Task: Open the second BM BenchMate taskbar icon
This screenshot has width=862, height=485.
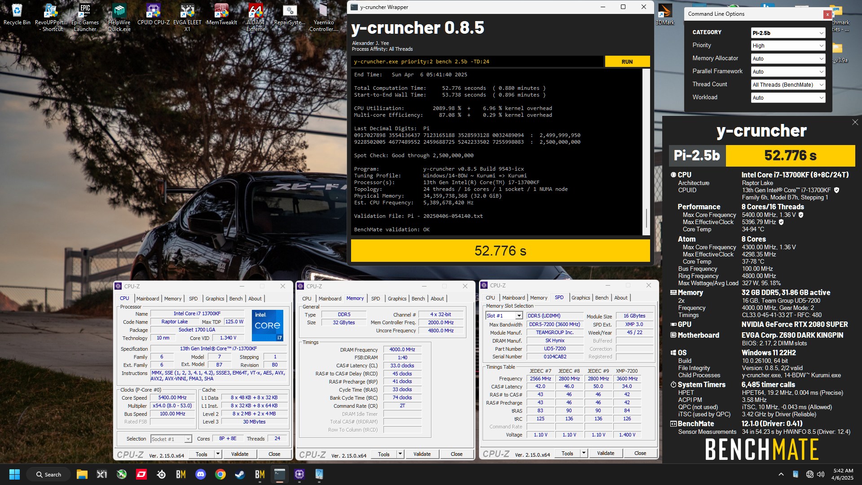Action: pyautogui.click(x=260, y=474)
